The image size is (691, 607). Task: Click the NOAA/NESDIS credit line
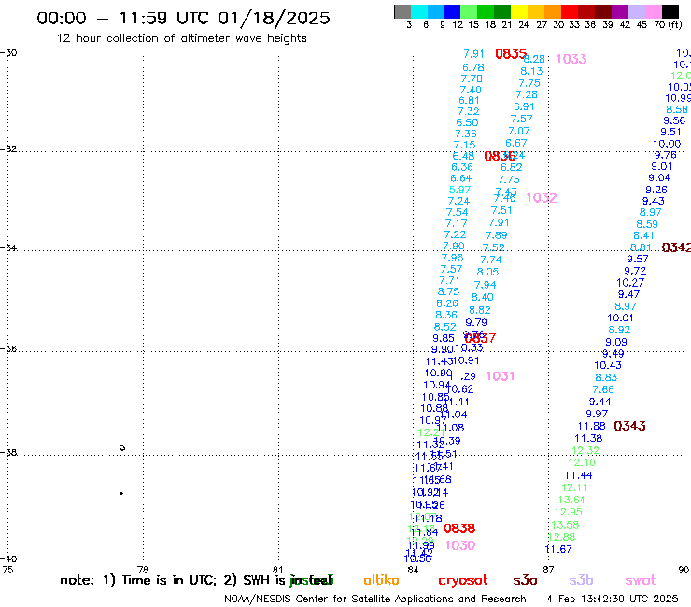coord(375,600)
